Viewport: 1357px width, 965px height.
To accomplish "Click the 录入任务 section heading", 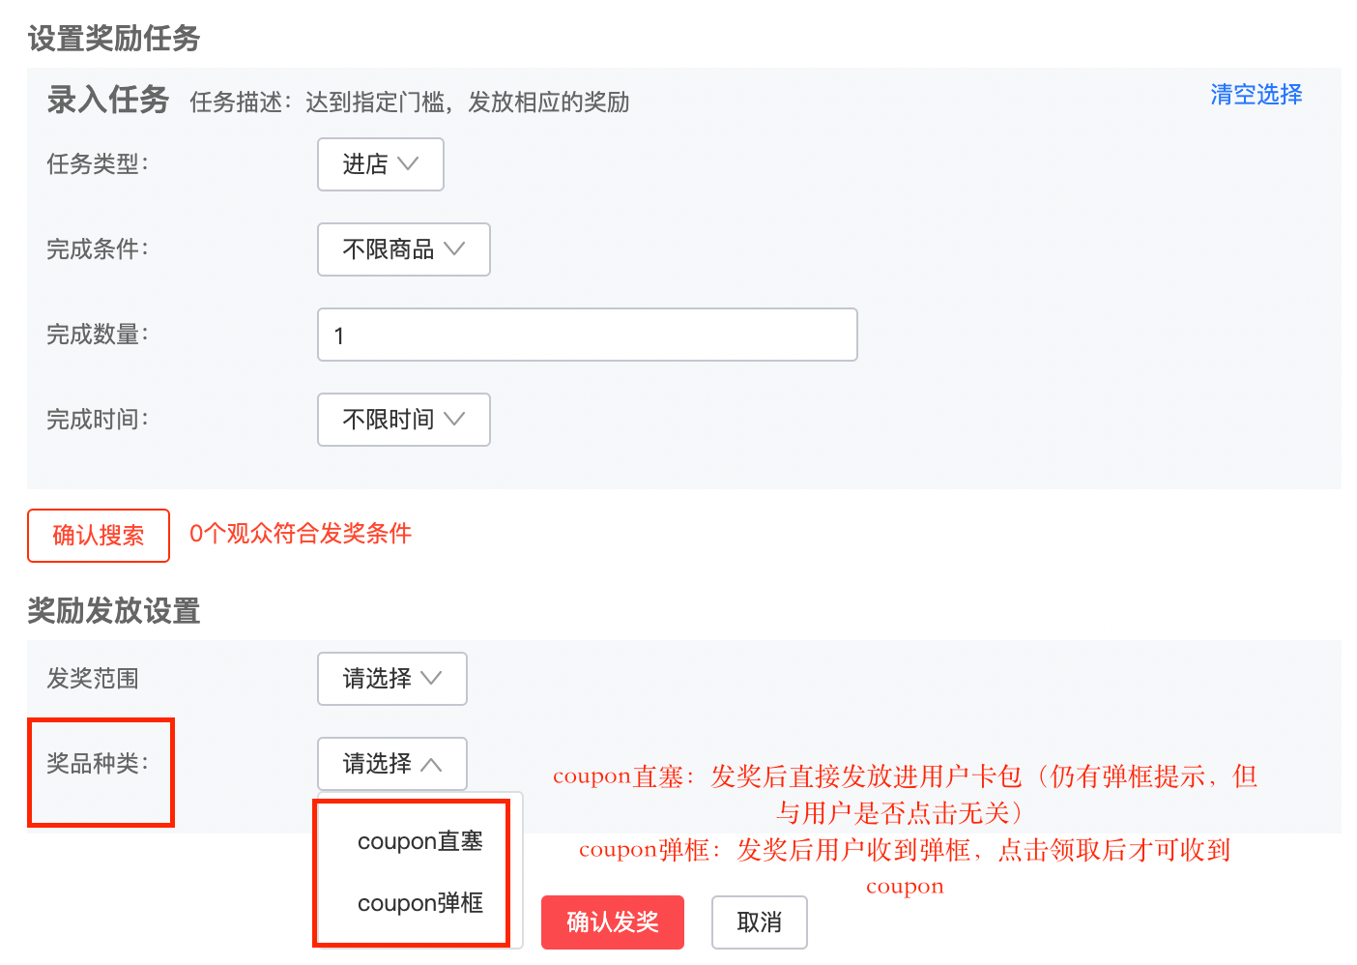I will tap(108, 100).
